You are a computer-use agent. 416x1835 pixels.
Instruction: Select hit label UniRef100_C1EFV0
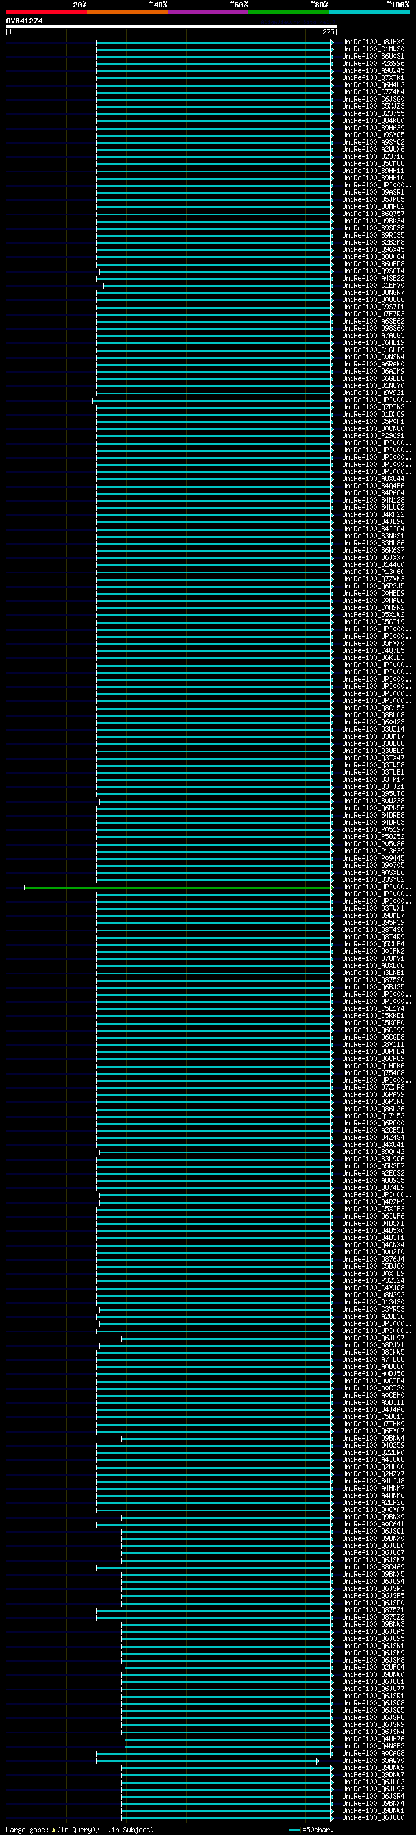point(373,286)
